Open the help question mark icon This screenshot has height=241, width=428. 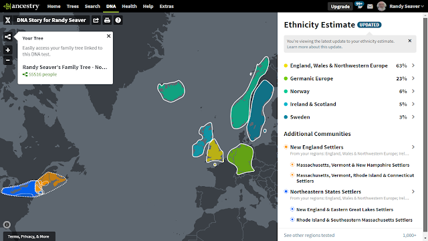[x=118, y=20]
